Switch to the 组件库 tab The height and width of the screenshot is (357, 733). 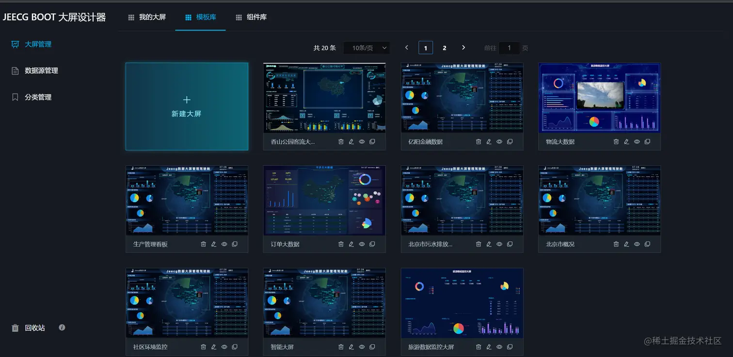click(x=251, y=17)
